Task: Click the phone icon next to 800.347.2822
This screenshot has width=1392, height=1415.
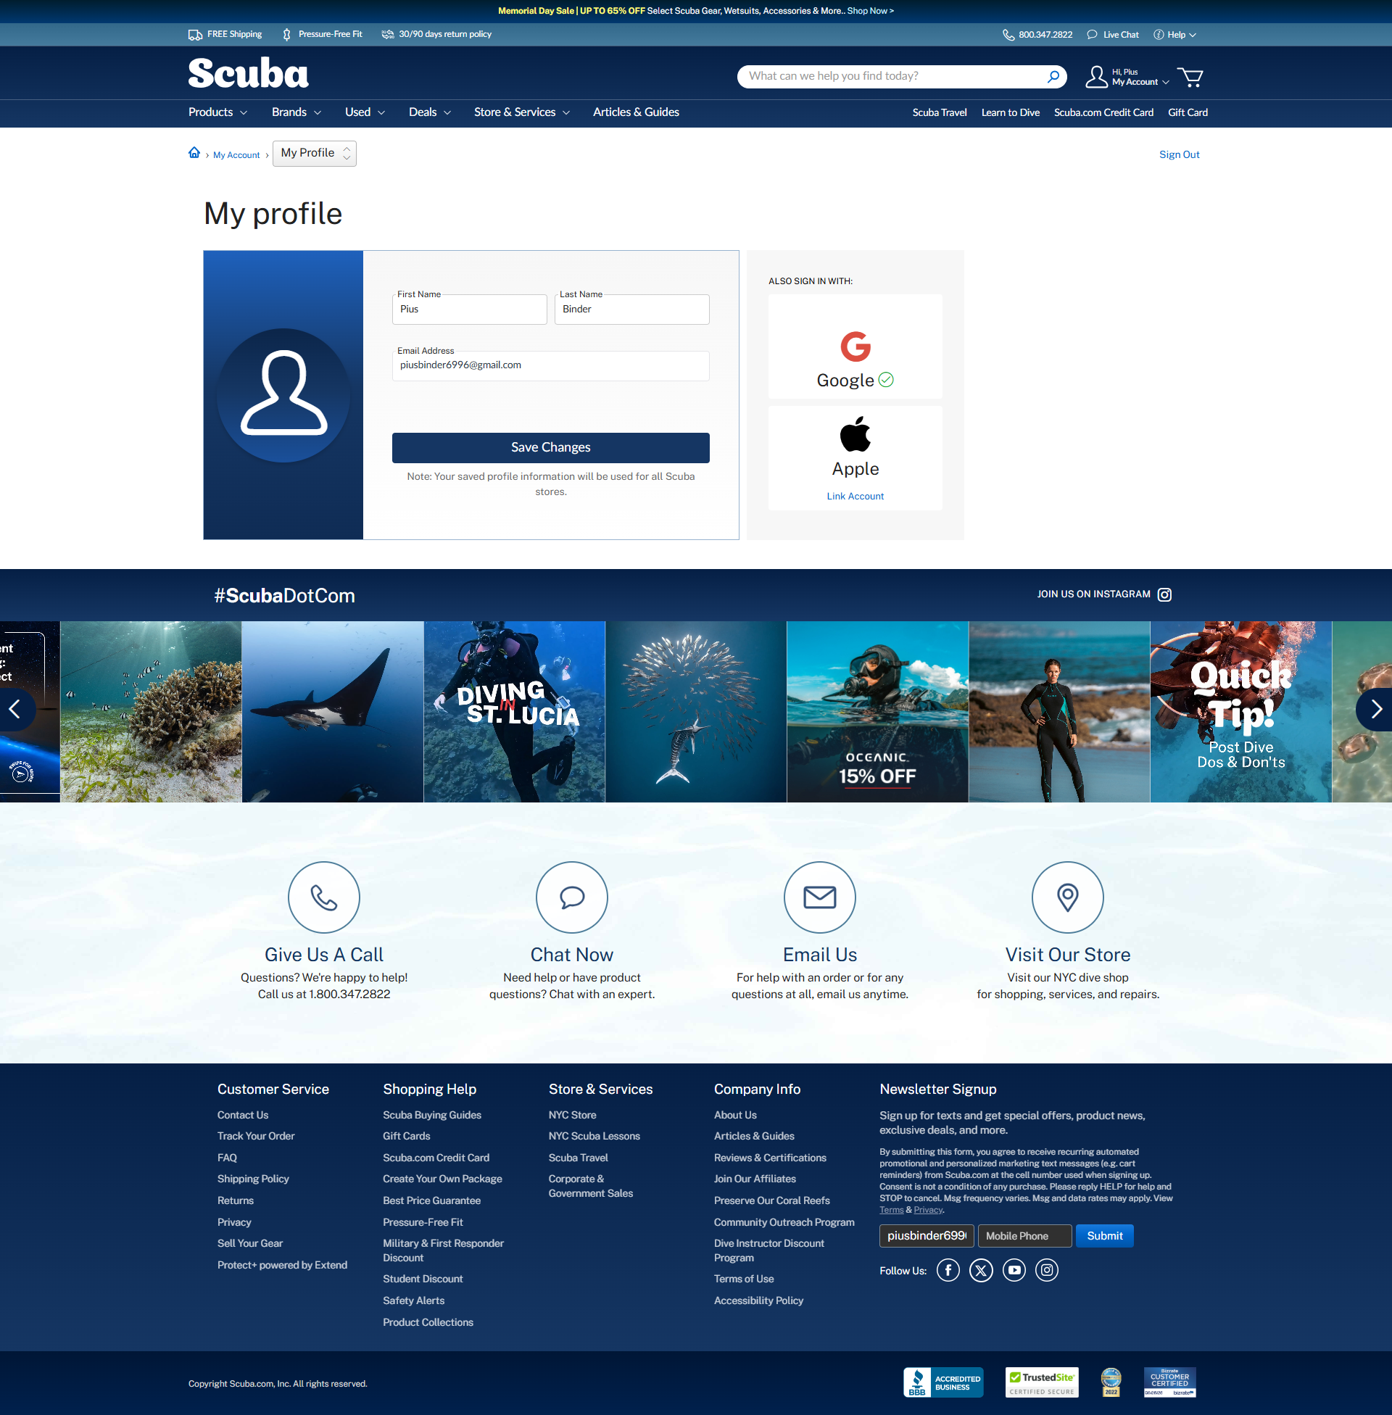Action: click(1008, 35)
